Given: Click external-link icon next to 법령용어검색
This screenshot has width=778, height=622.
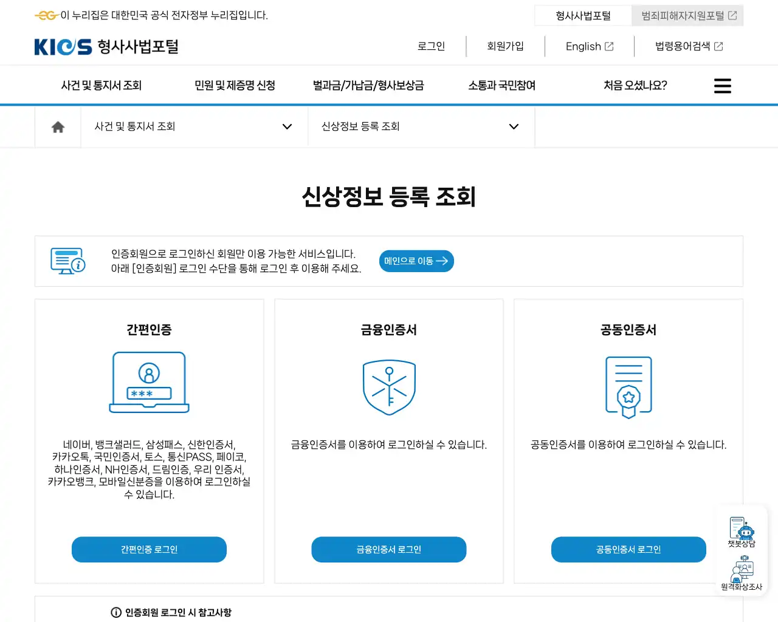Looking at the screenshot, I should click(718, 47).
